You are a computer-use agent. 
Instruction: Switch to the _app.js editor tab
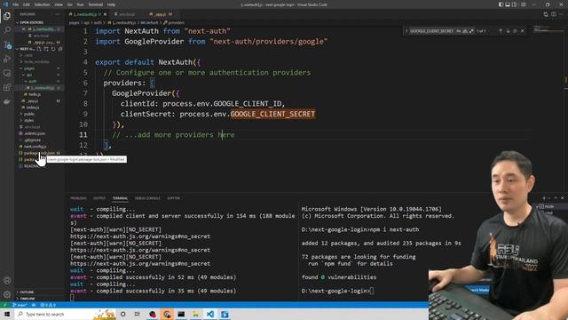click(161, 14)
